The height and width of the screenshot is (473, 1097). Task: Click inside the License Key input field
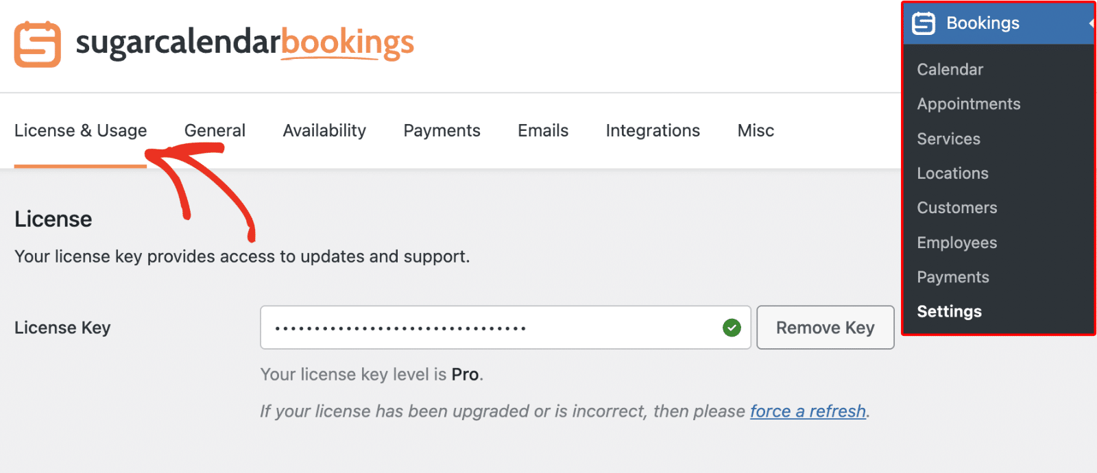480,328
